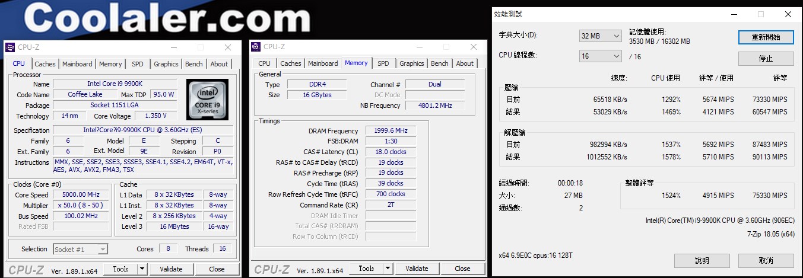The image size is (803, 278).
Task: Open Mainboard tab in first CPU-Z window
Action: tap(77, 64)
